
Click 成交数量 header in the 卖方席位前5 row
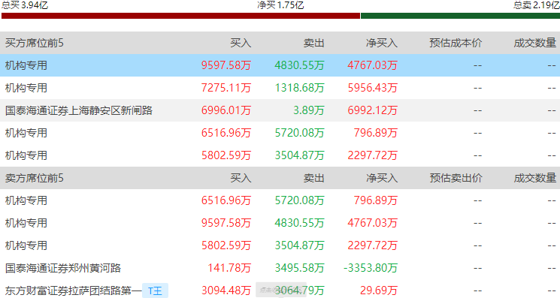[535, 178]
